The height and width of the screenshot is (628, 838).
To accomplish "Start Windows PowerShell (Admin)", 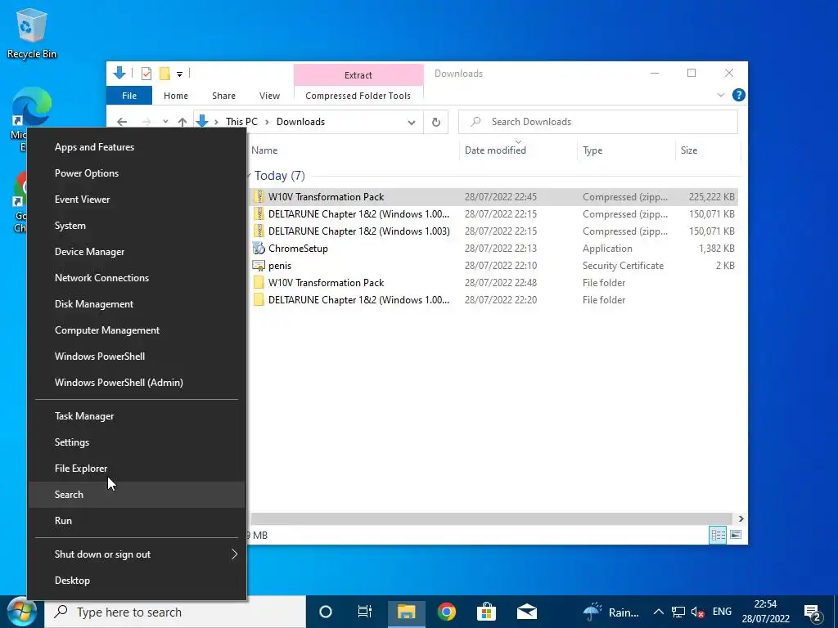I will pyautogui.click(x=137, y=383).
